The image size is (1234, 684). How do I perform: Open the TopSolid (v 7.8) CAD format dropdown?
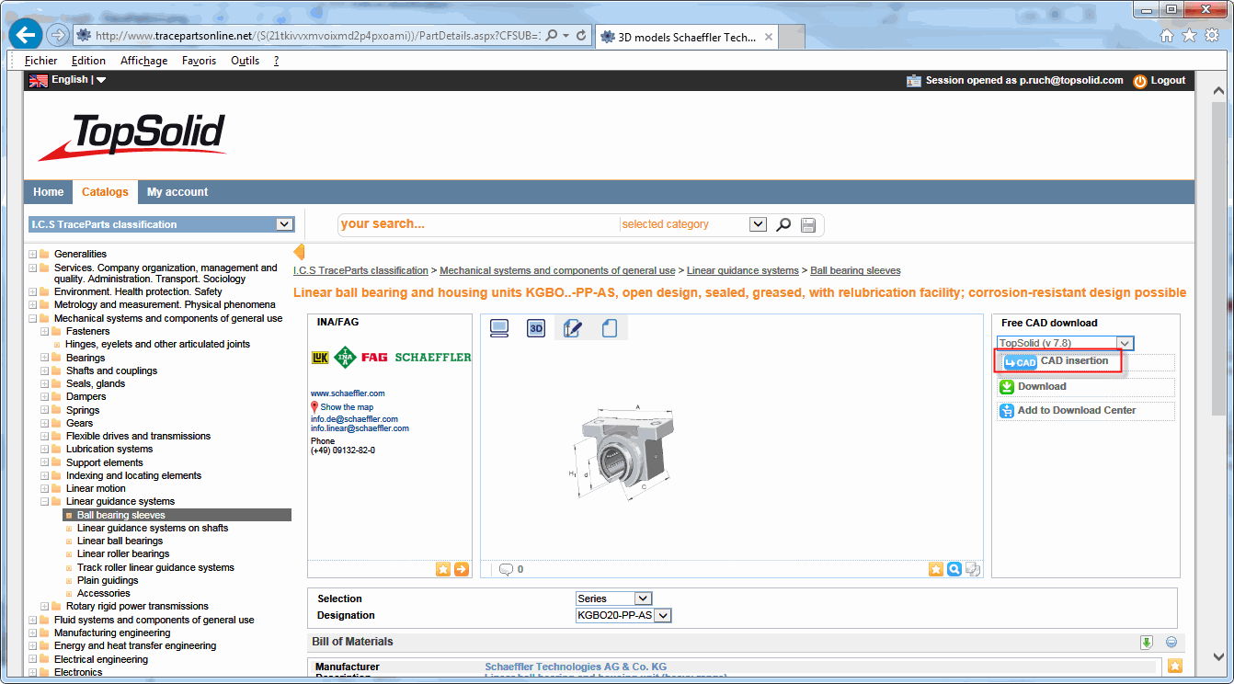(x=1125, y=343)
